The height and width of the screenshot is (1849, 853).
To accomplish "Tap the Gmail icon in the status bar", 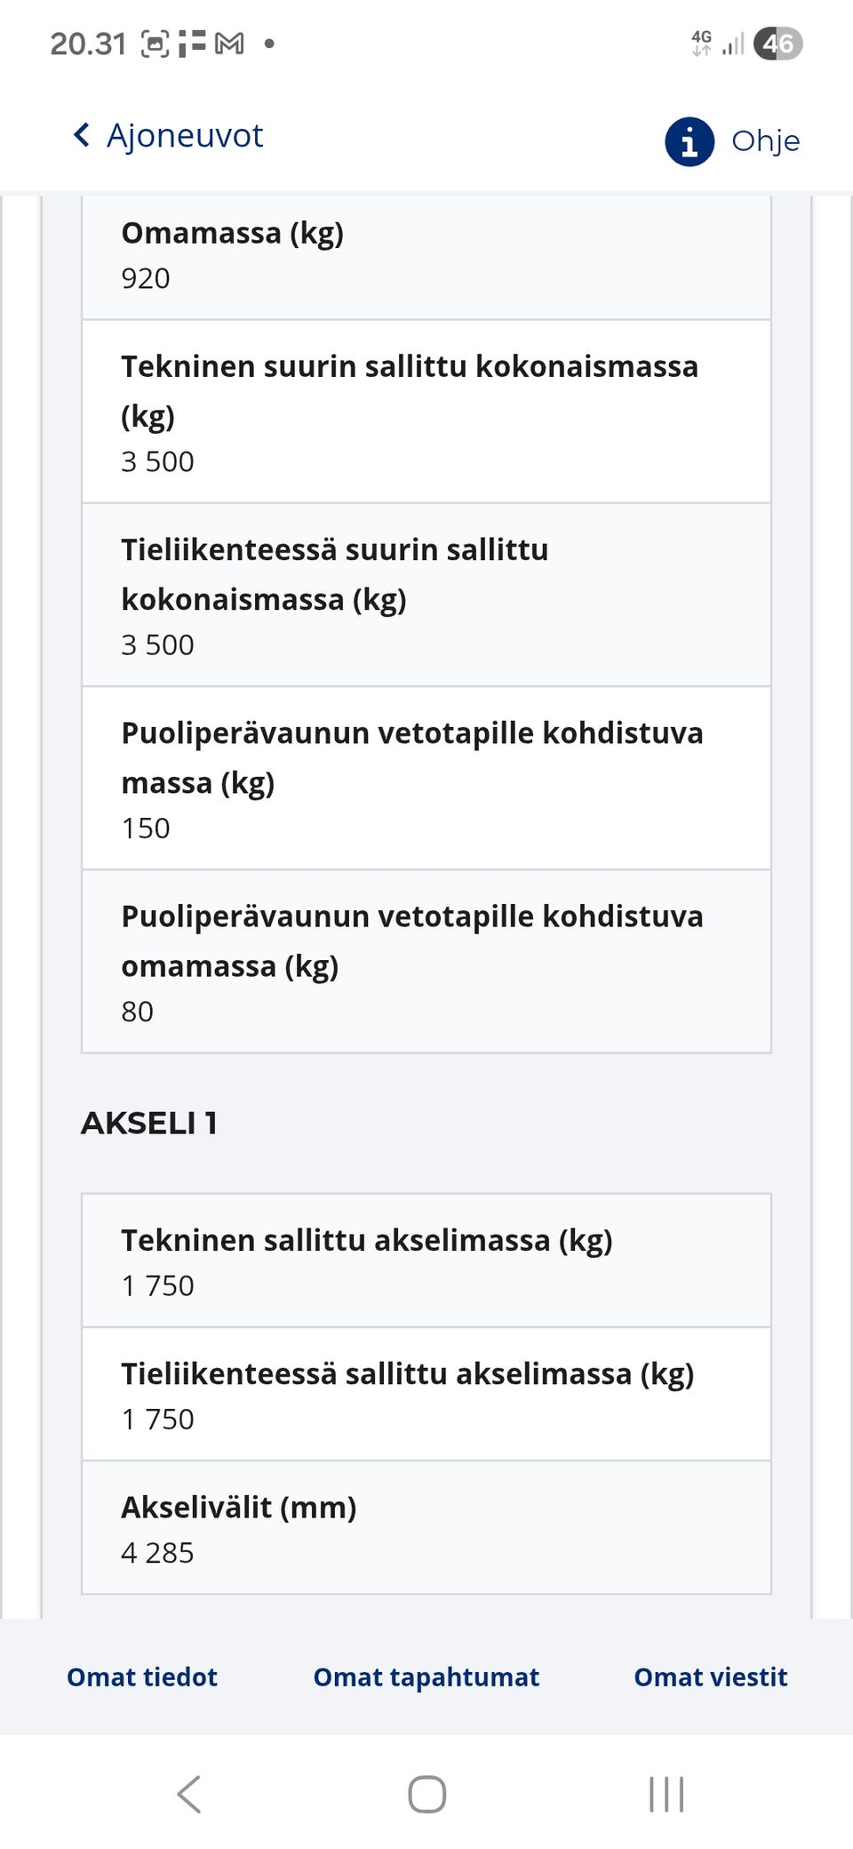I will tap(229, 43).
